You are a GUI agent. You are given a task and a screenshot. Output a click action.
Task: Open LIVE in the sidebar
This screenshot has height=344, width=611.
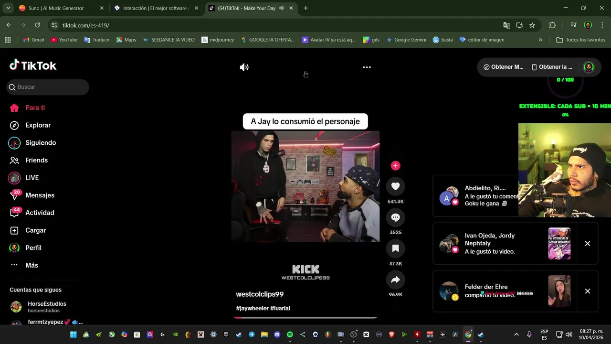(32, 178)
